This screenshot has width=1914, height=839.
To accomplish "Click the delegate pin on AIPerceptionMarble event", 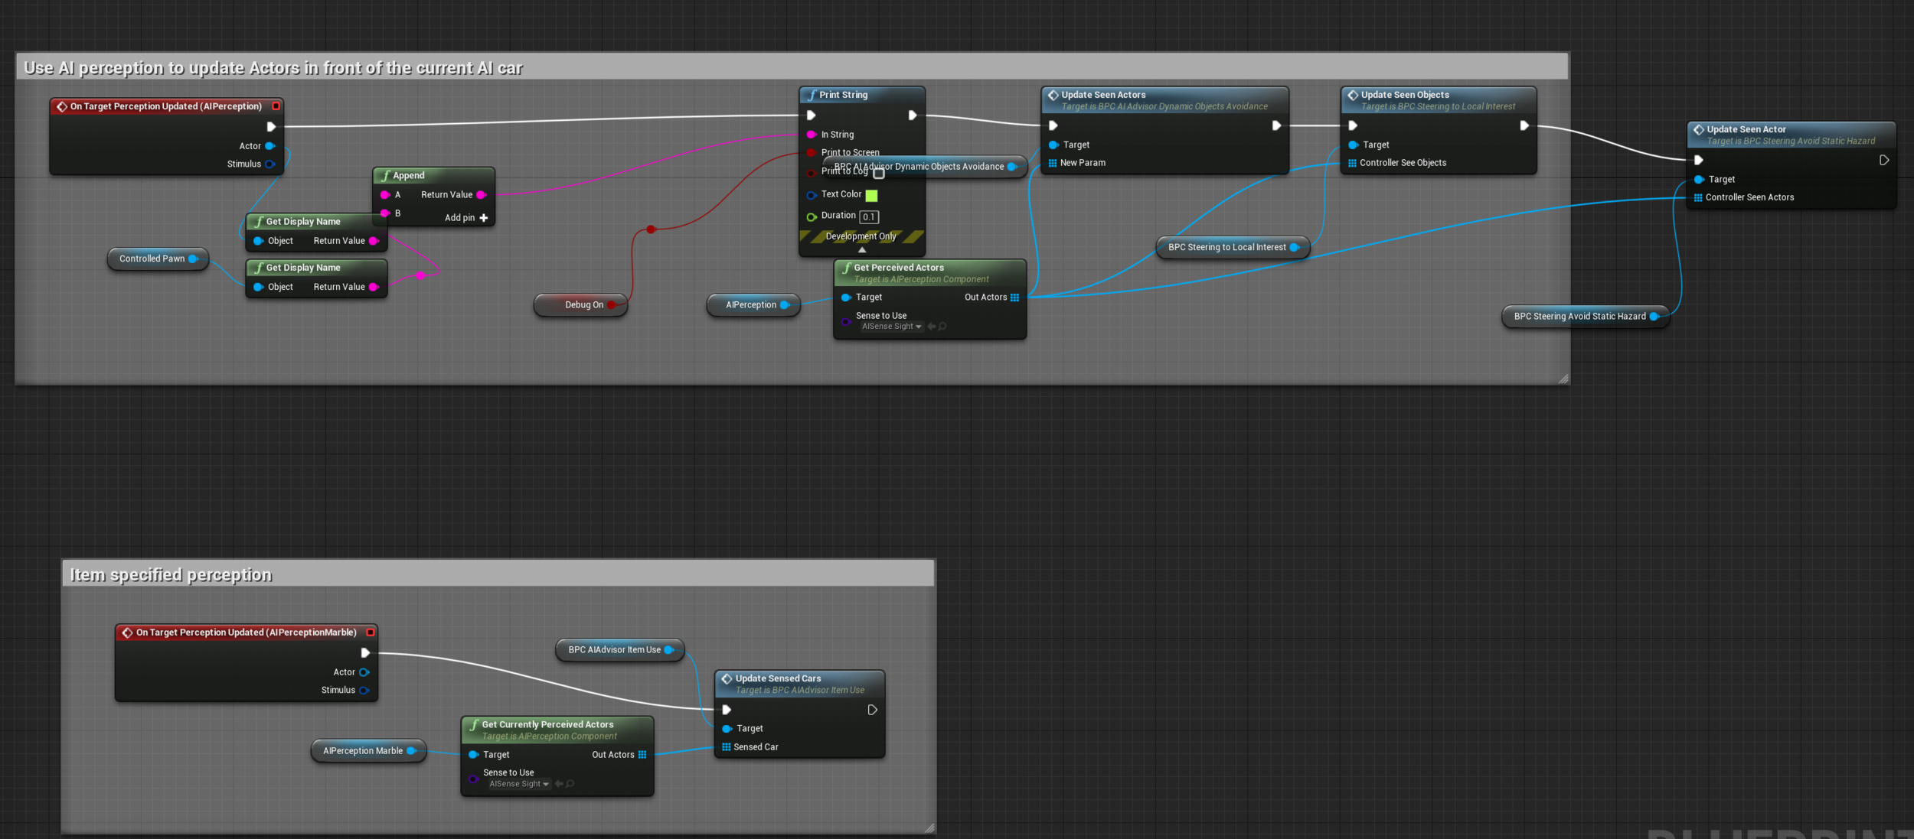I will [371, 633].
